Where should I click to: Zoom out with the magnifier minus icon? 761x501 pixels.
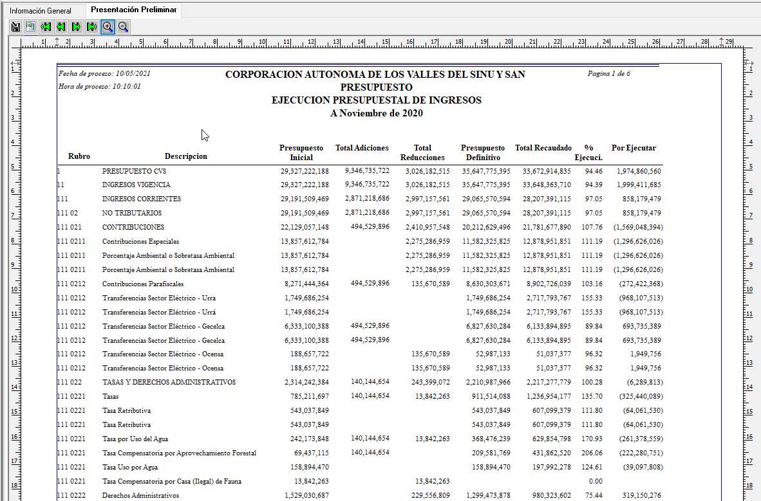click(x=123, y=26)
